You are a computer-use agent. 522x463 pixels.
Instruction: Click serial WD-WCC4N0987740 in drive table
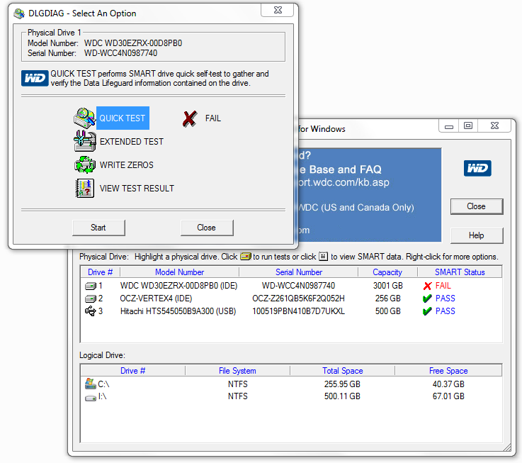pyautogui.click(x=298, y=286)
